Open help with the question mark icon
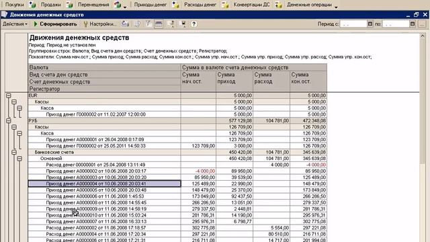The height and width of the screenshot is (242, 430). (x=194, y=24)
